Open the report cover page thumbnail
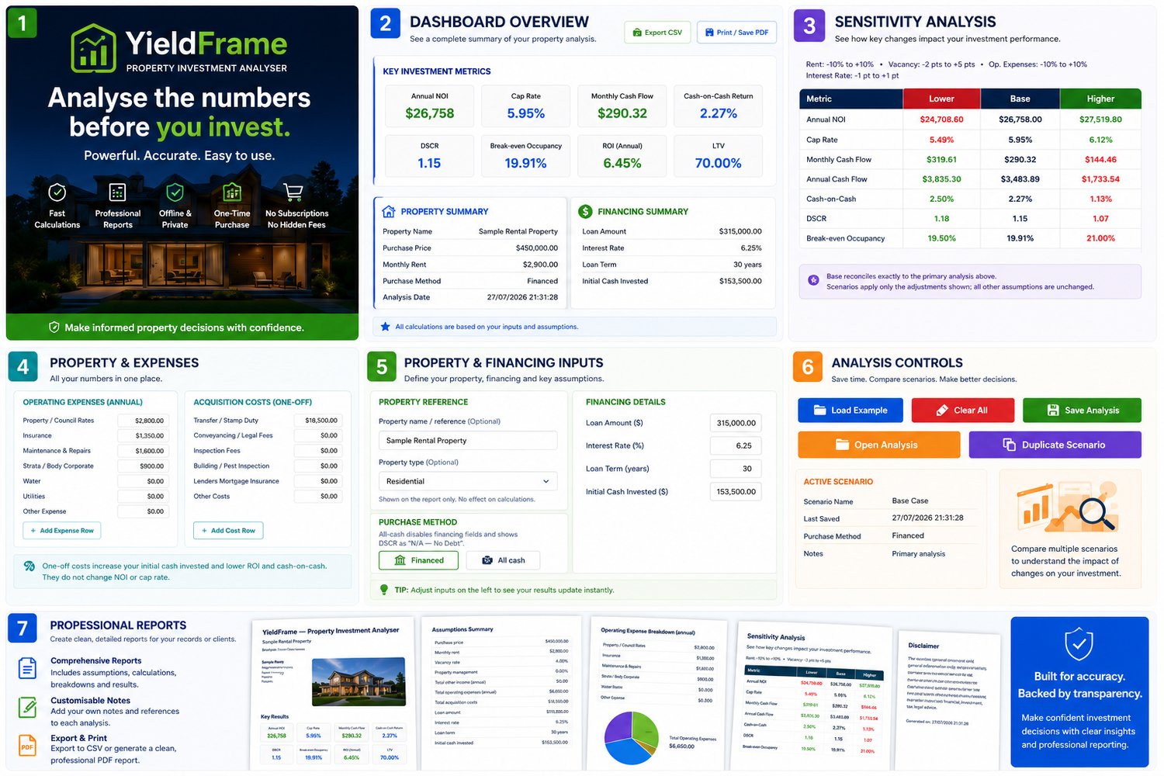 [333, 695]
